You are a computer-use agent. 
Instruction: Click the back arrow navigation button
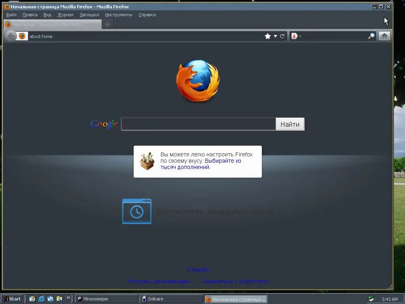point(11,36)
